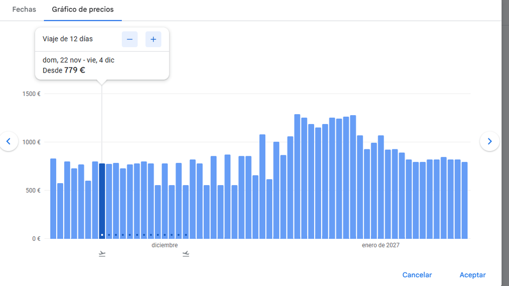The image size is (509, 286).
Task: Click the 'enero de 2027' axis label
Action: [381, 245]
